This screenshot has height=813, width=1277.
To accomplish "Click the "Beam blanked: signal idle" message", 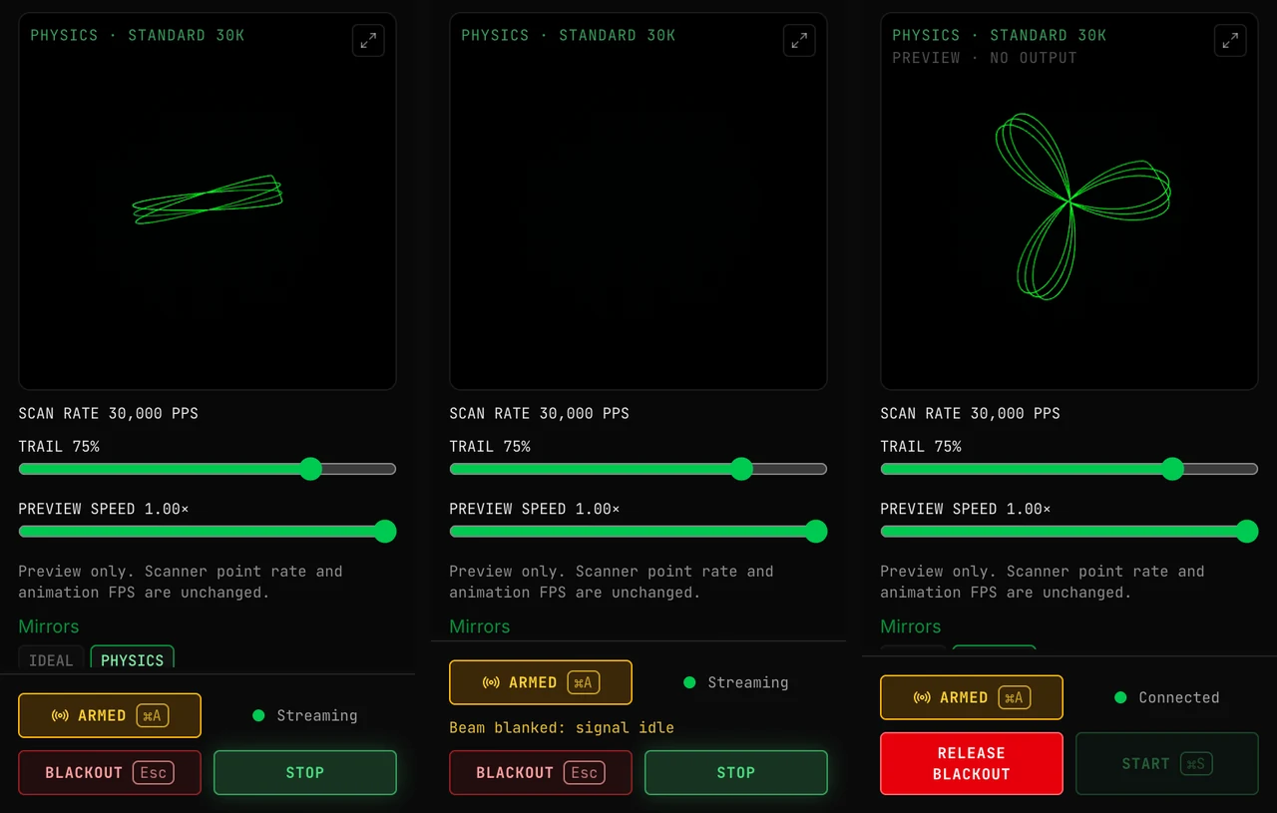I will tap(562, 728).
